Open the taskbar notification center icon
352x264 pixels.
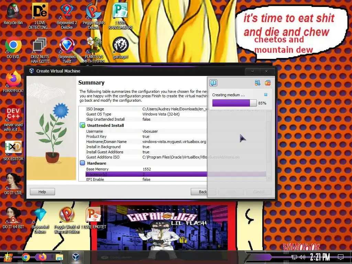pyautogui.click(x=341, y=257)
